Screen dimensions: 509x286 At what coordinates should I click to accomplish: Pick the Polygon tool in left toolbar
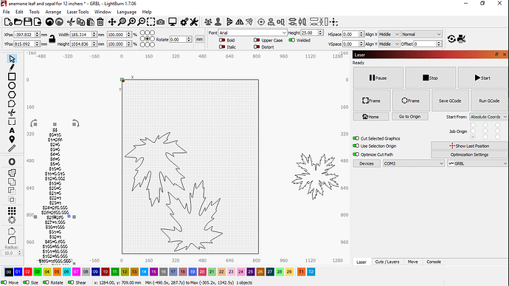click(x=12, y=95)
